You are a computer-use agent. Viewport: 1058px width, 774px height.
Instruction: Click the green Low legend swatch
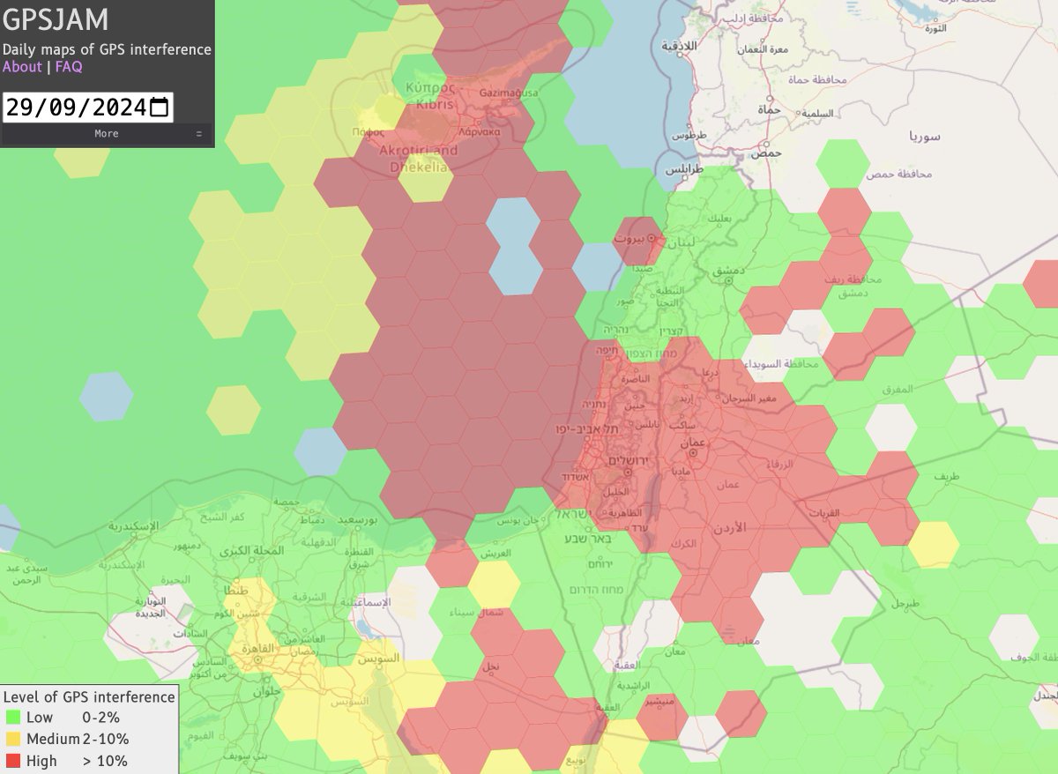click(x=12, y=718)
